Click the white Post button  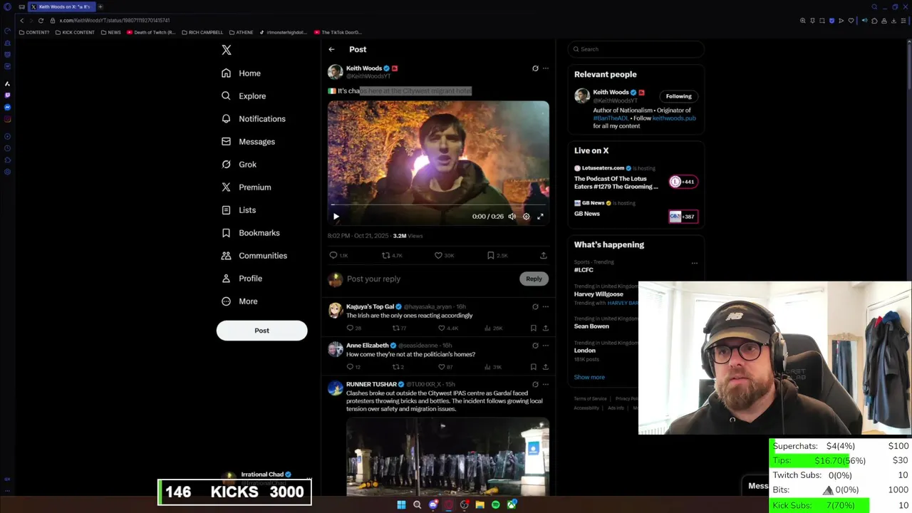(261, 331)
